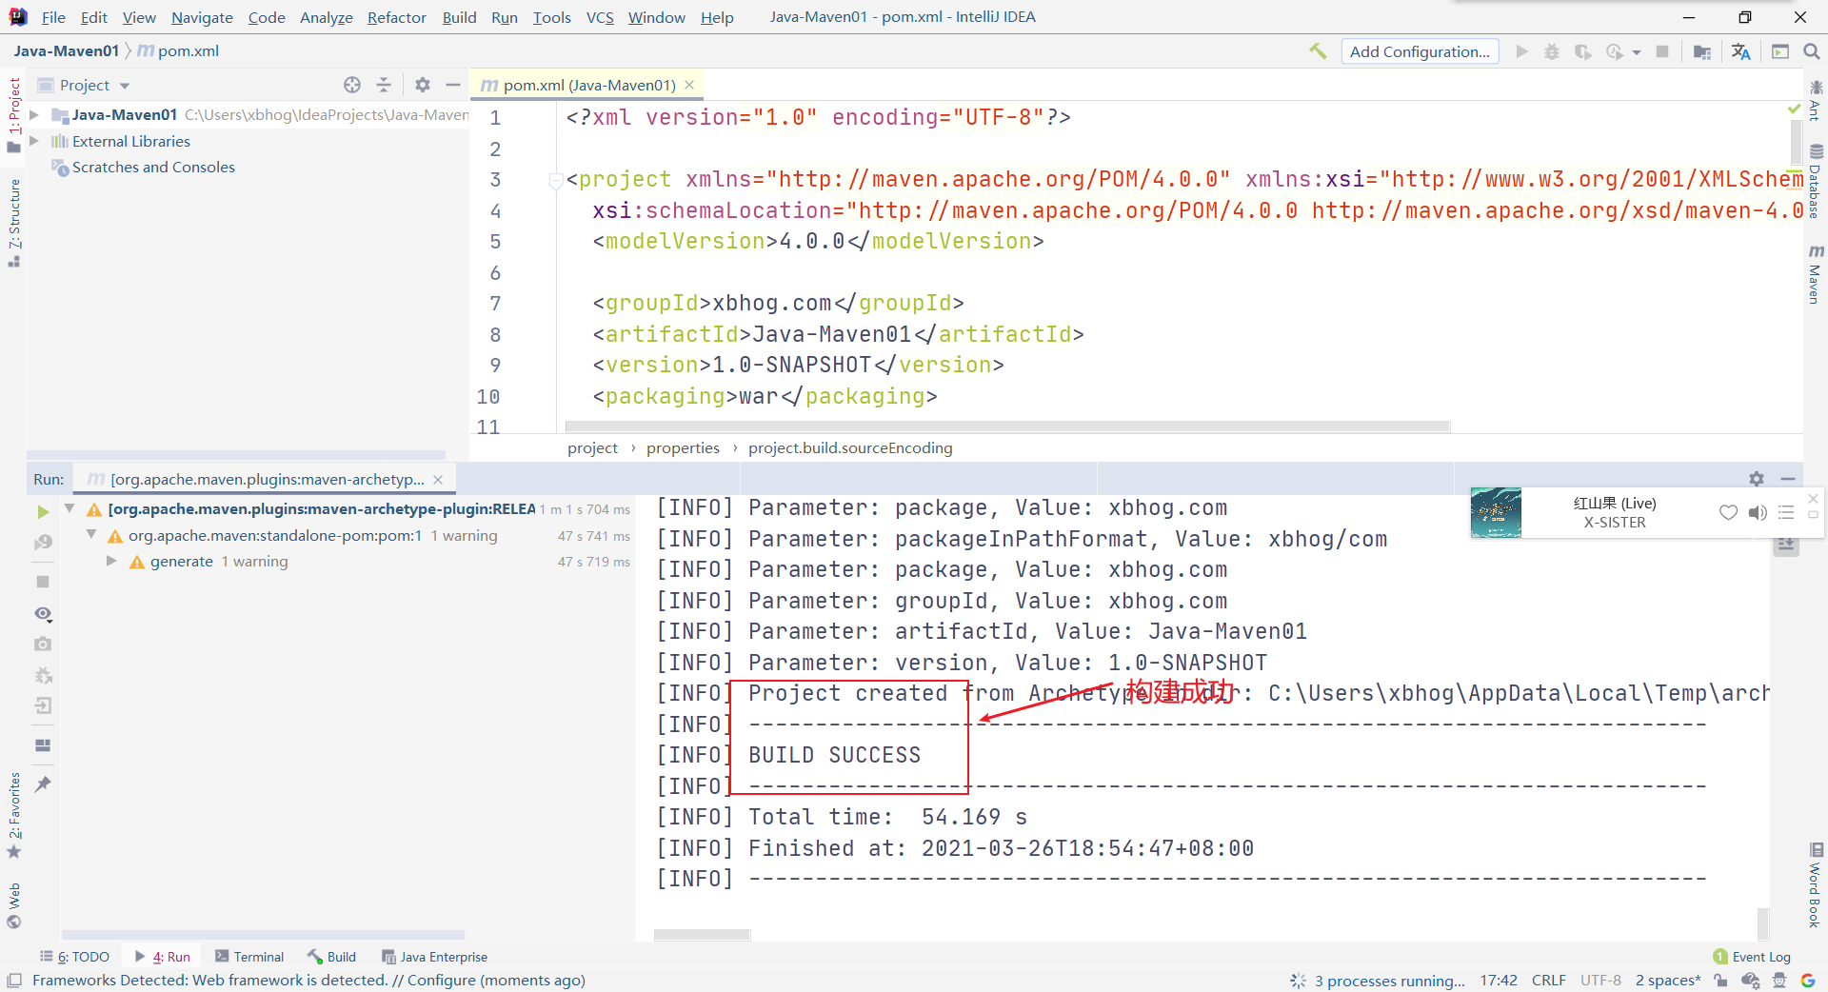Open line separator CRLF selector

(1548, 981)
